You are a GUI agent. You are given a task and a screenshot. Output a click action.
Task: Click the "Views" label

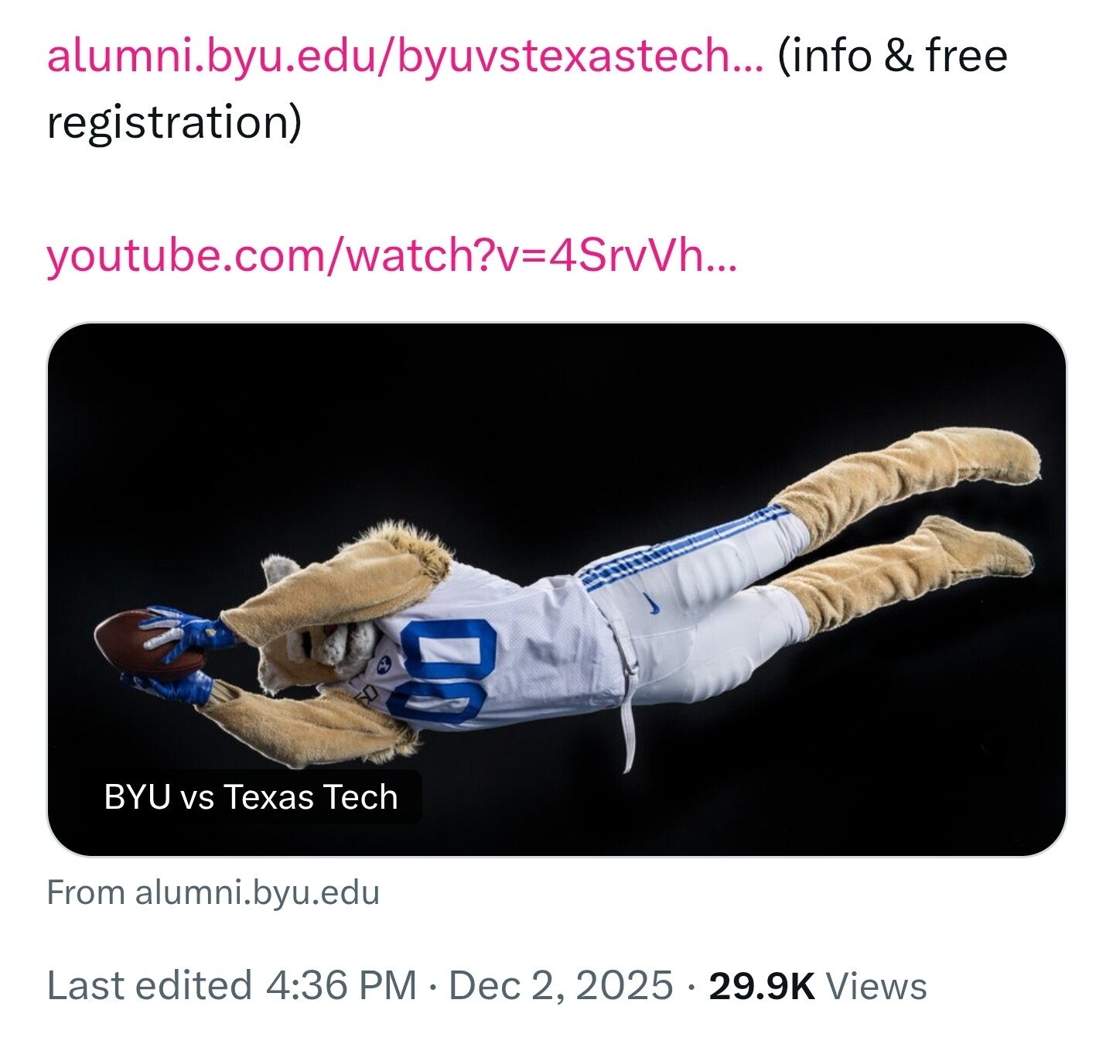[x=876, y=986]
